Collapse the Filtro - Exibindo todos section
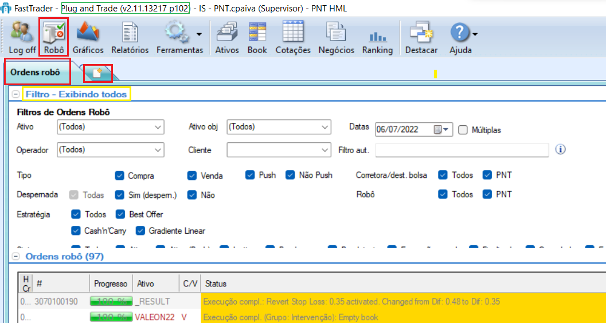 tap(16, 94)
